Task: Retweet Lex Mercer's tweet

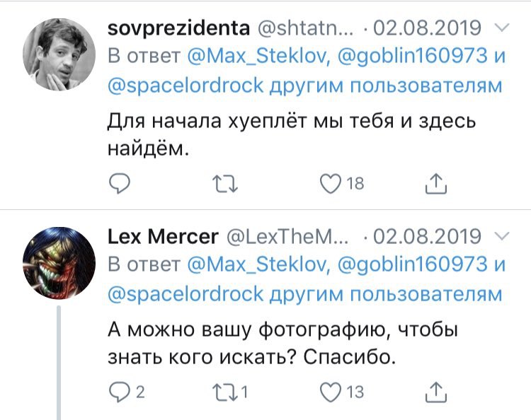Action: (x=226, y=391)
